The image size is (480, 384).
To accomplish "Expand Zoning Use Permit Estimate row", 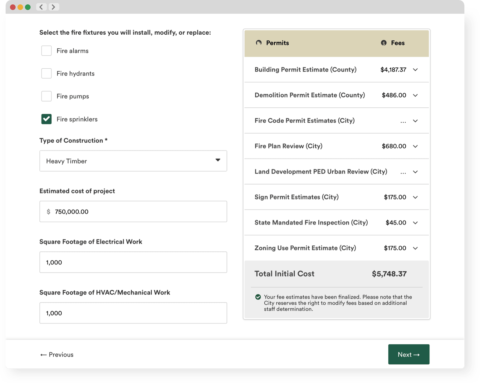I will 415,248.
